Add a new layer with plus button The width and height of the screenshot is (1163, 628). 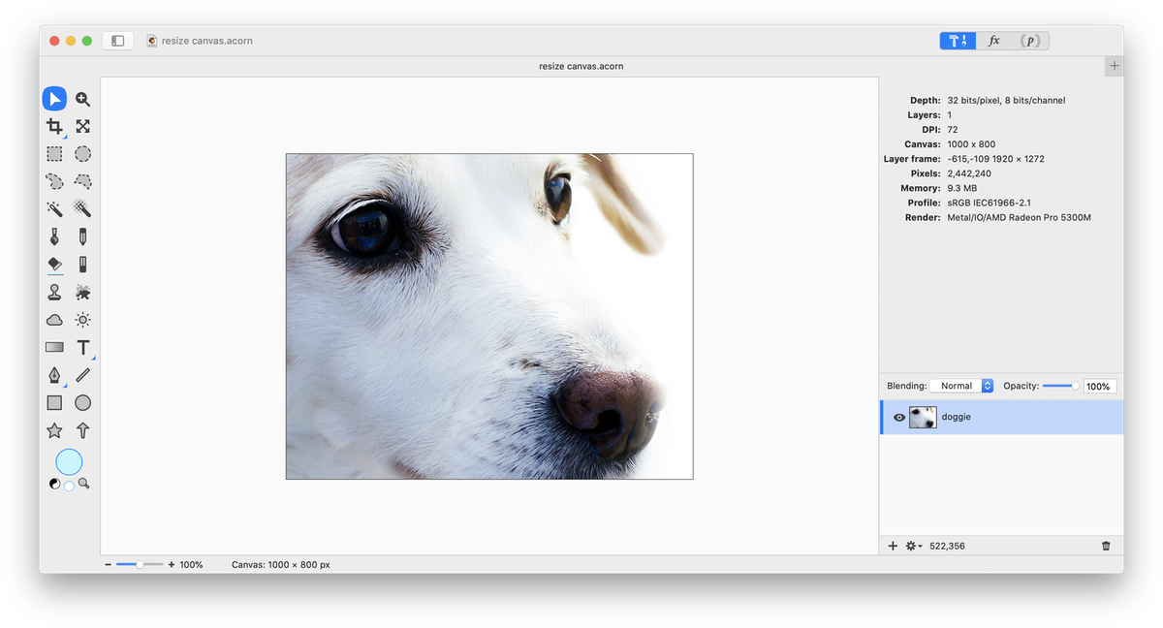pyautogui.click(x=893, y=547)
